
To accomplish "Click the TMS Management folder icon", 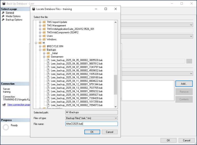I will 44,25.
